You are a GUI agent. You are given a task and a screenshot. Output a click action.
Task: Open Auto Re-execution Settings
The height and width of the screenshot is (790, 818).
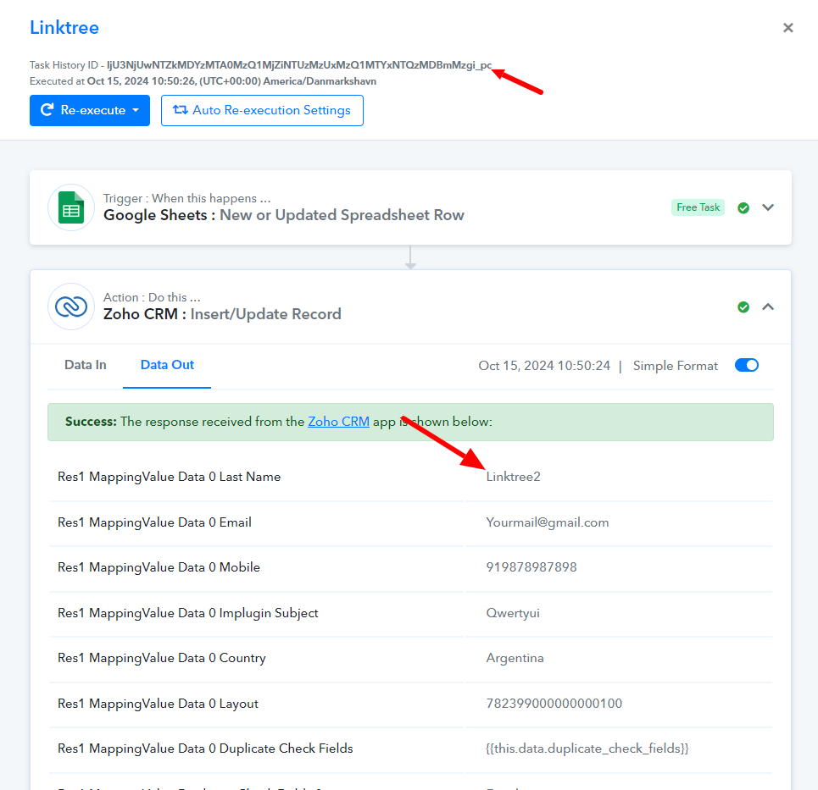262,110
